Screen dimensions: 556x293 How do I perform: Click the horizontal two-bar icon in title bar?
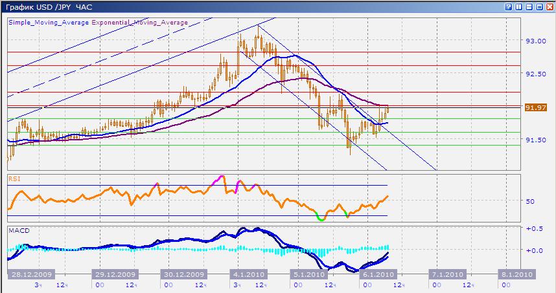[529, 6]
